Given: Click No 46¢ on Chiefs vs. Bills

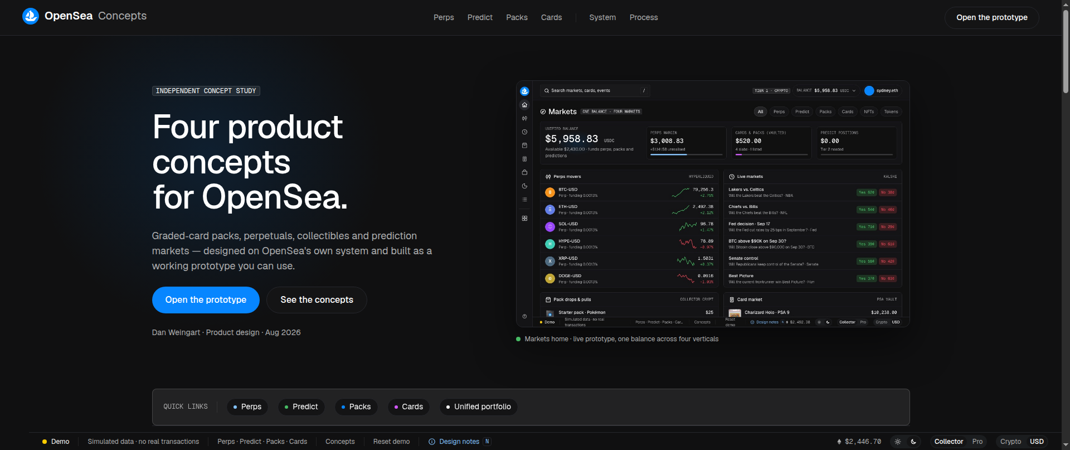Looking at the screenshot, I should (x=888, y=210).
